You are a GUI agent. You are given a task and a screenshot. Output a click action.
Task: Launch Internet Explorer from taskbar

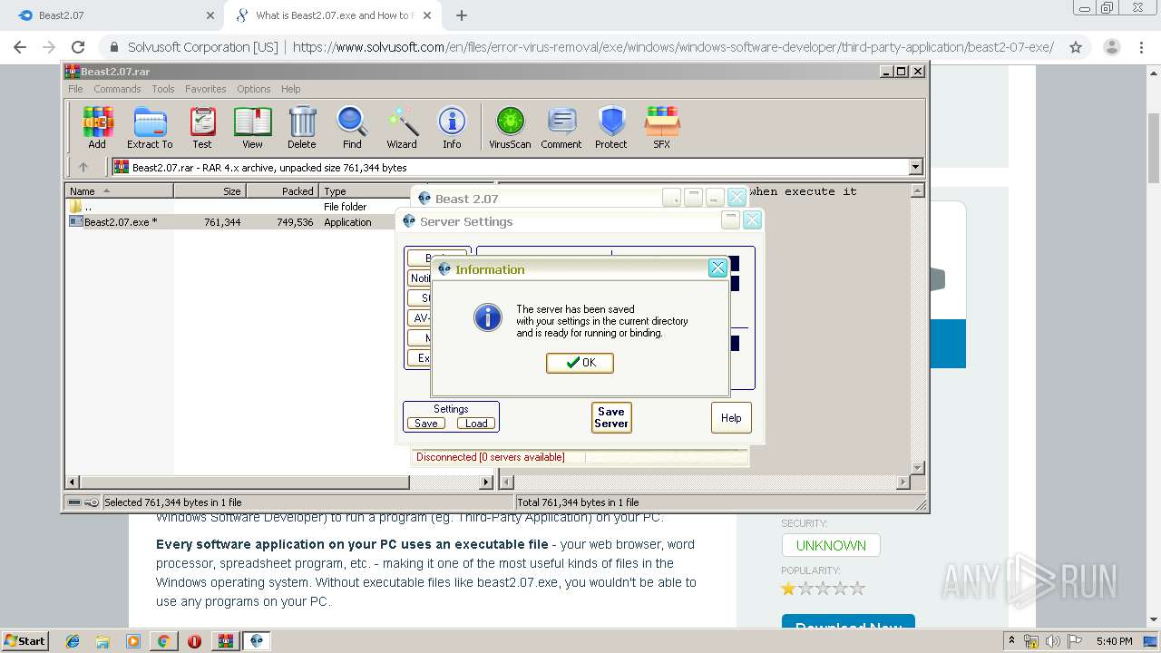73,641
